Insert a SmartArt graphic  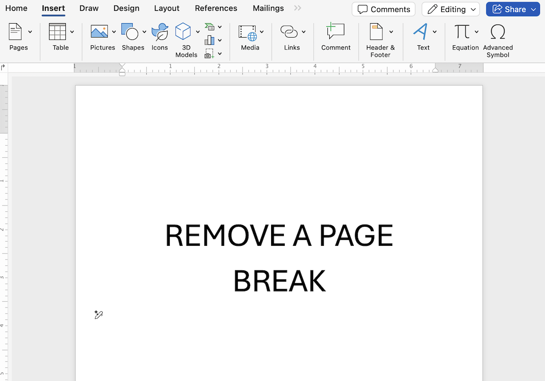209,26
